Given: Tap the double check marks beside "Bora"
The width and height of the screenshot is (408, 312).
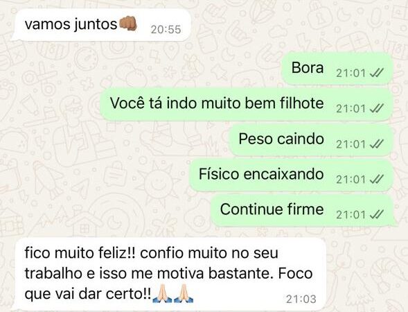Looking at the screenshot, I should 377,73.
